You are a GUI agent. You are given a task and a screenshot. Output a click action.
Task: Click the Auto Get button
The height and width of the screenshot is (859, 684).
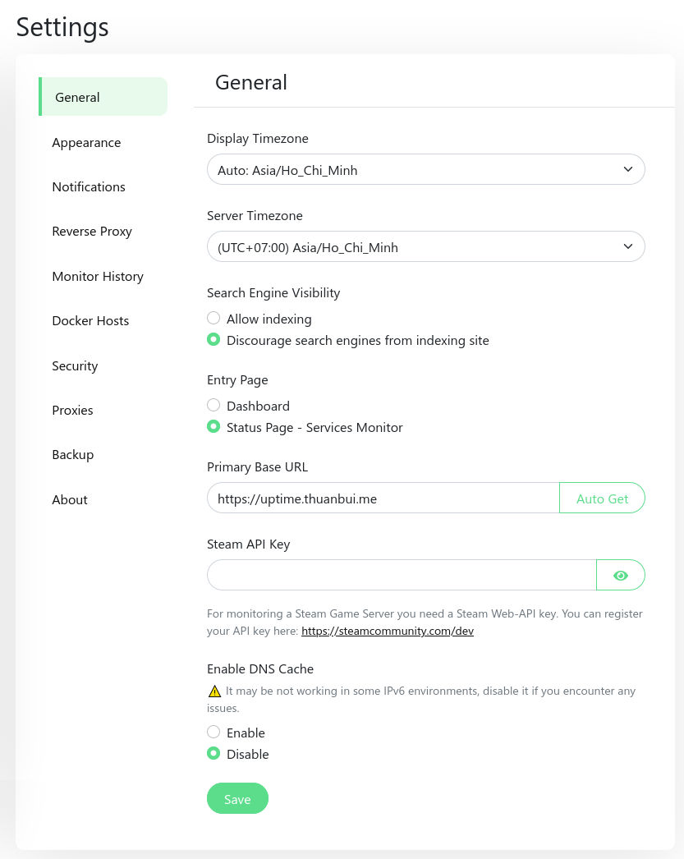tap(602, 498)
